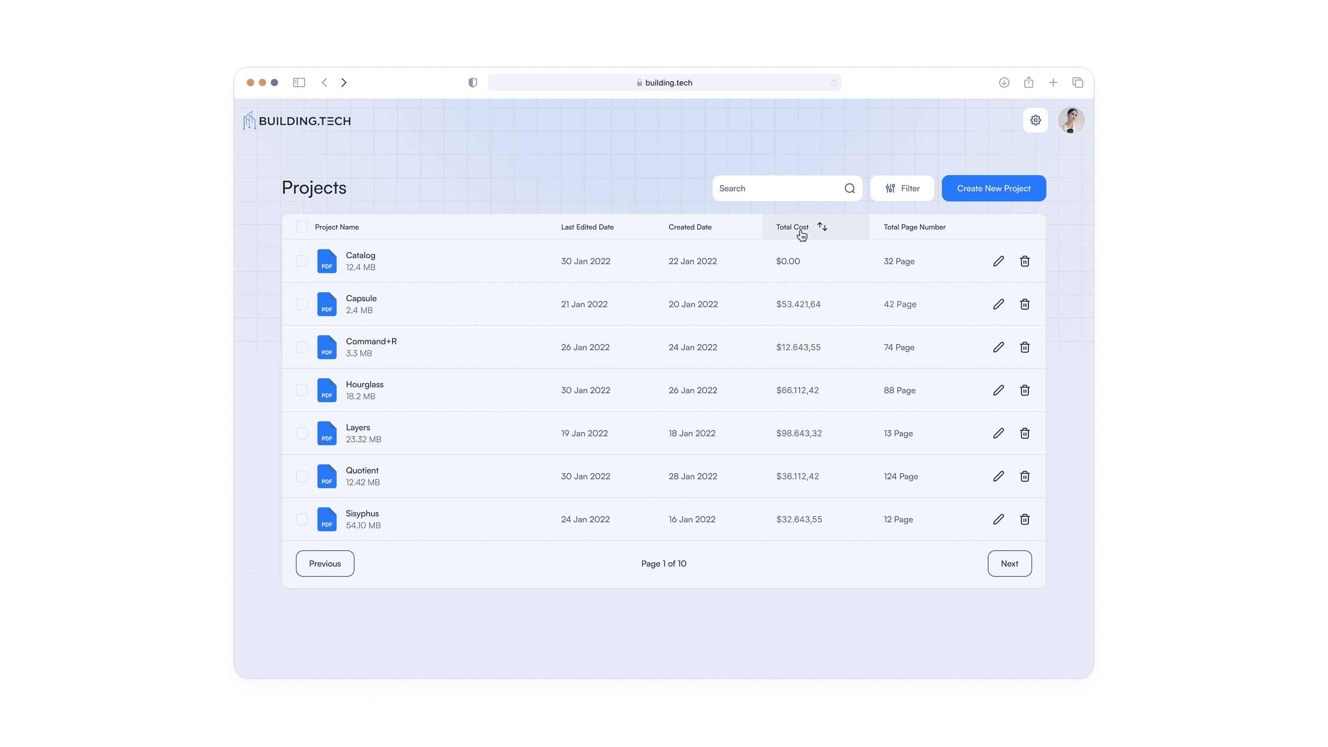Check the Command+R project checkbox
Image resolution: width=1328 pixels, height=747 pixels.
[x=302, y=347]
